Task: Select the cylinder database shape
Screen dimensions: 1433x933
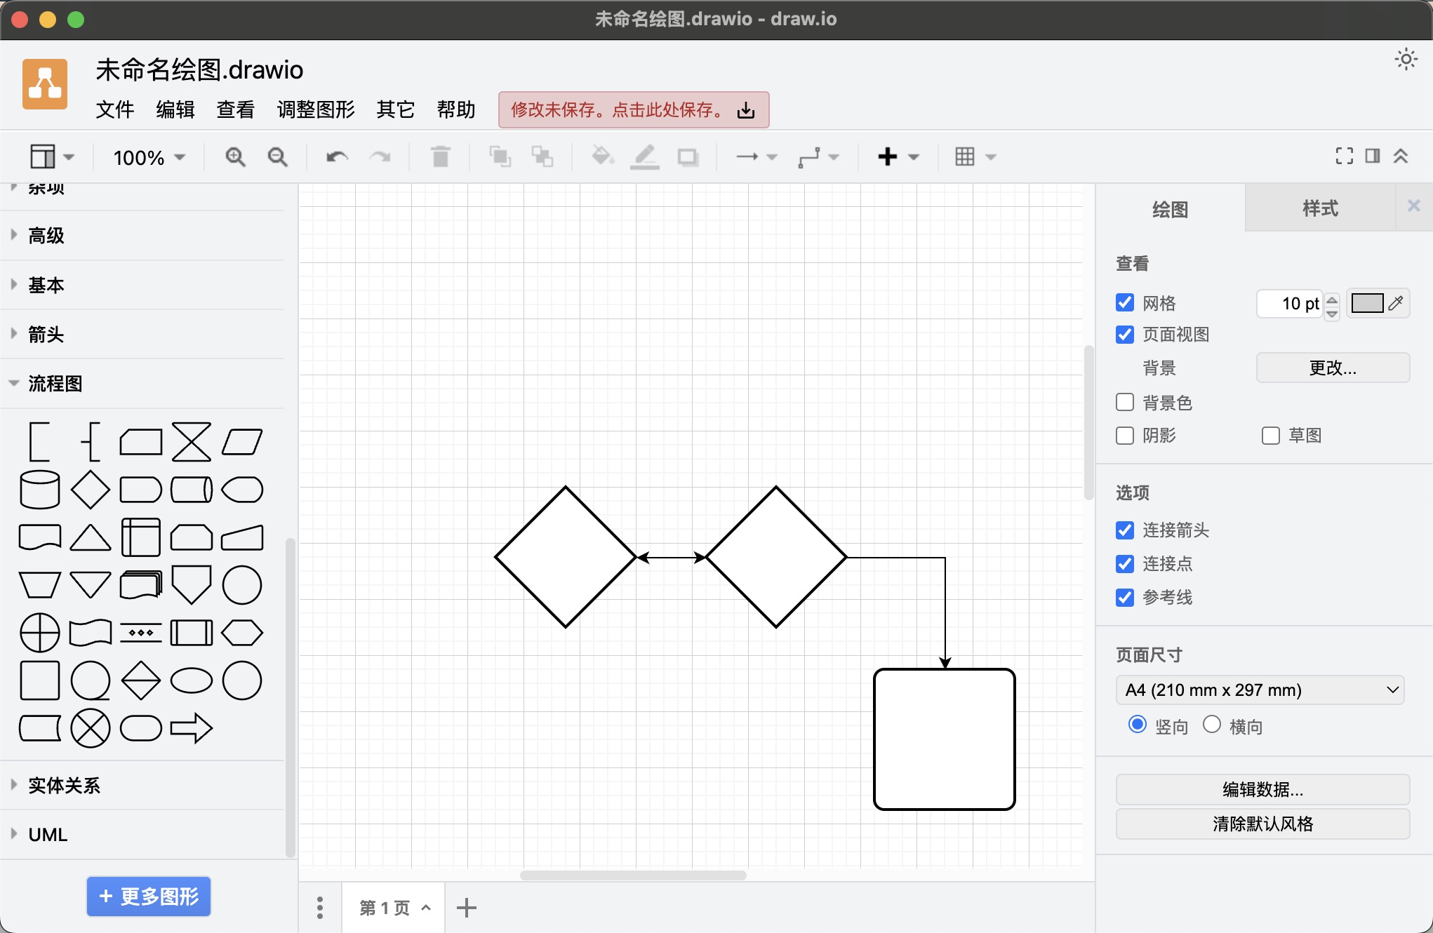Action: coord(40,490)
